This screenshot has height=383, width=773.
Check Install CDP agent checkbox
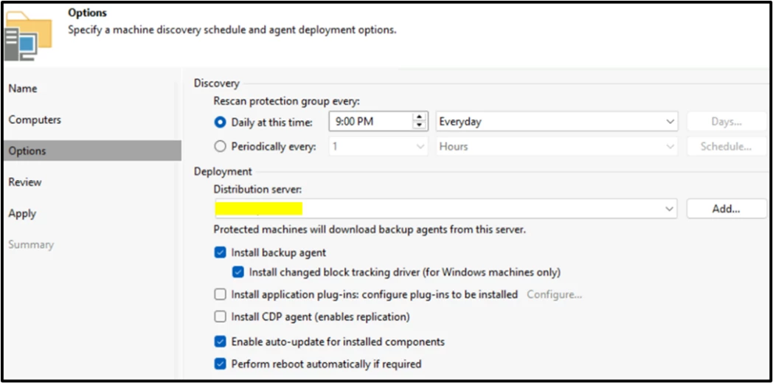click(x=220, y=317)
